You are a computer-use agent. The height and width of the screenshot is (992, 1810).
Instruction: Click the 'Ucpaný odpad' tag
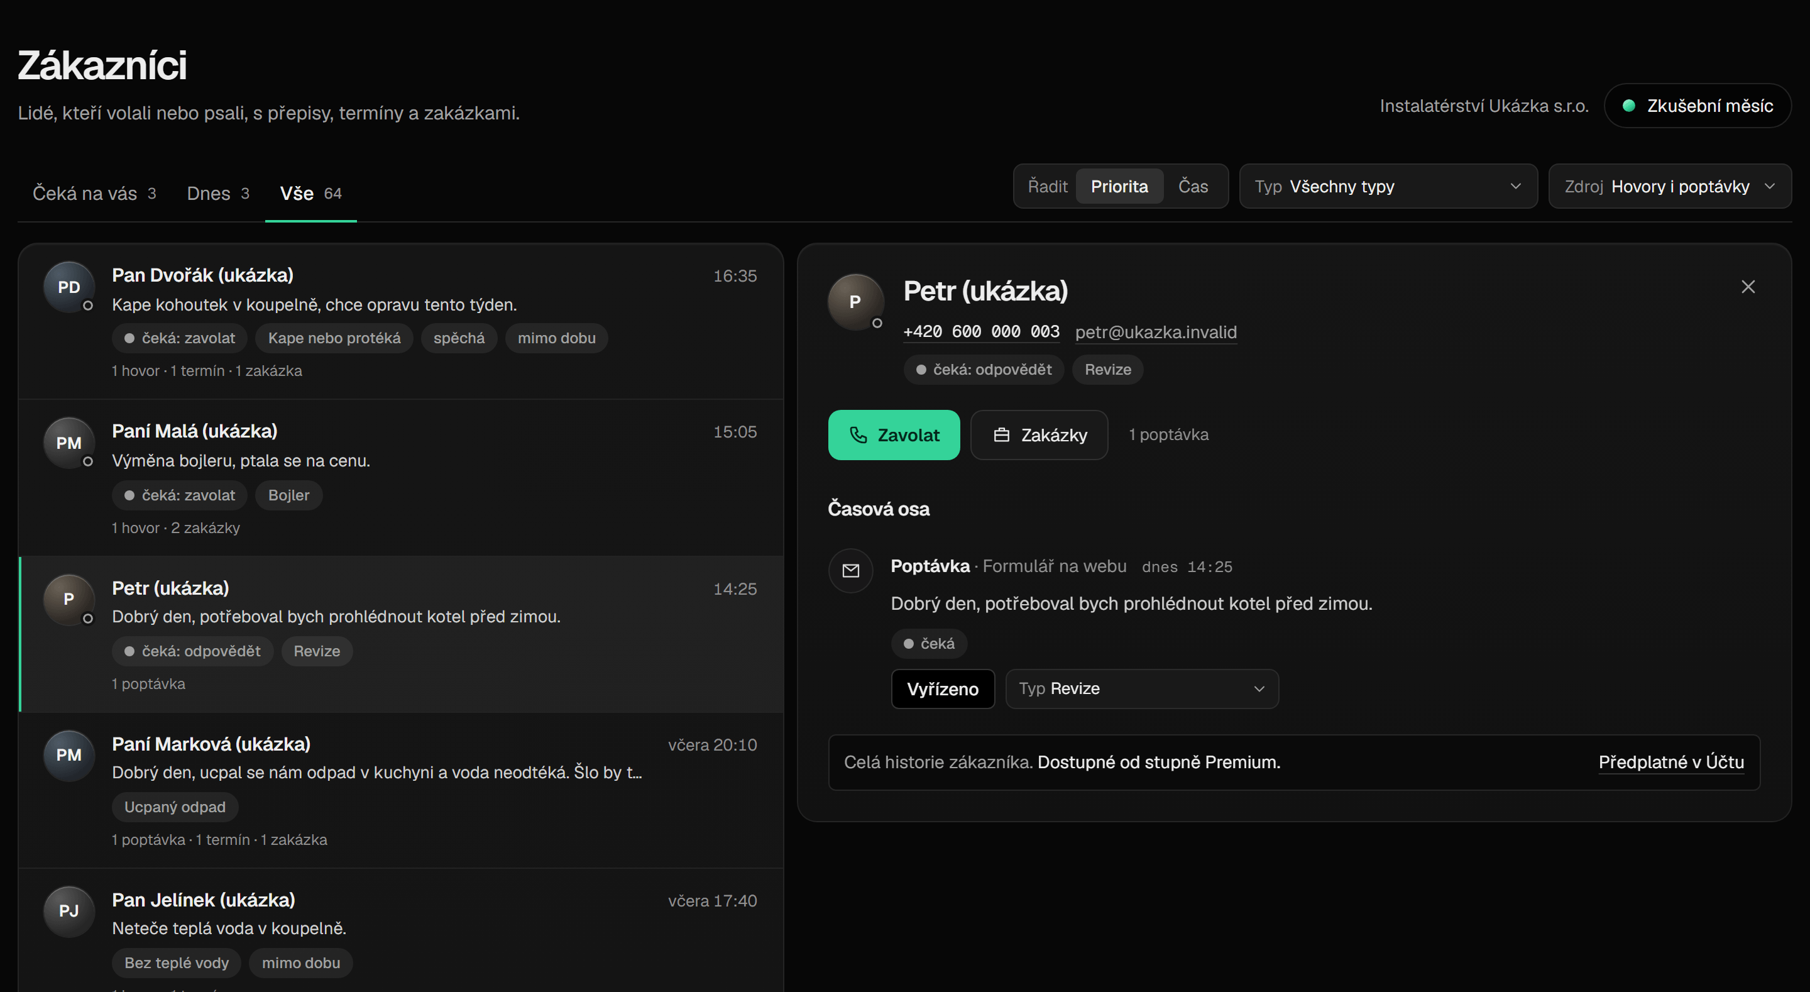point(175,807)
